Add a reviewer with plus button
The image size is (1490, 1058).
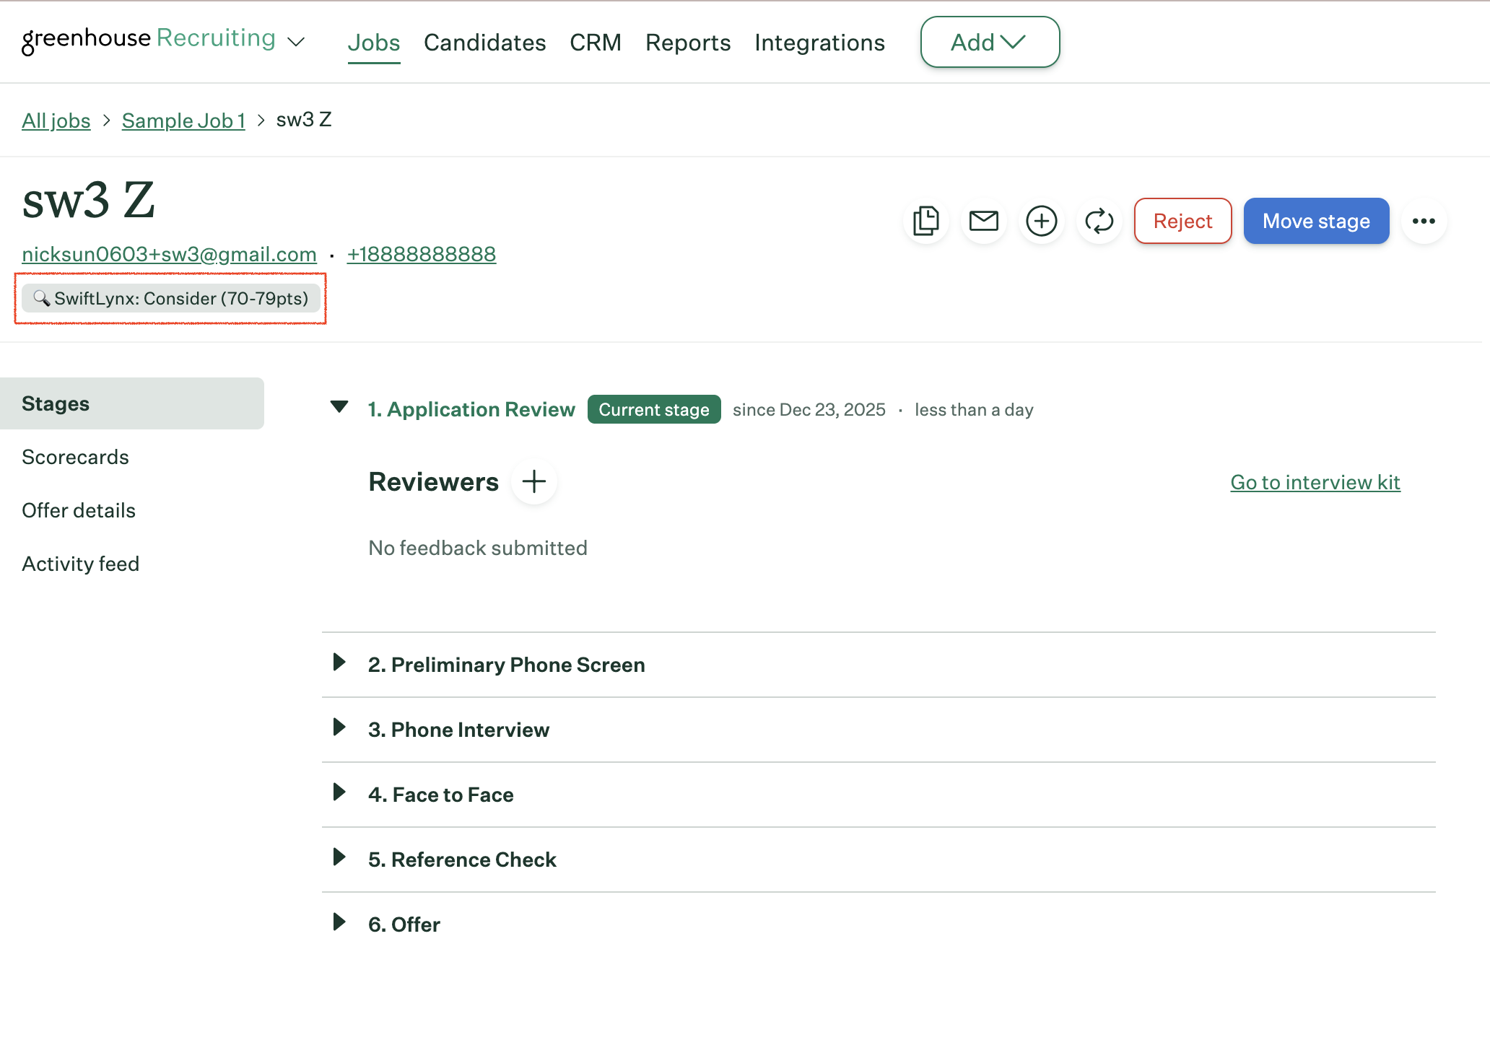point(533,481)
